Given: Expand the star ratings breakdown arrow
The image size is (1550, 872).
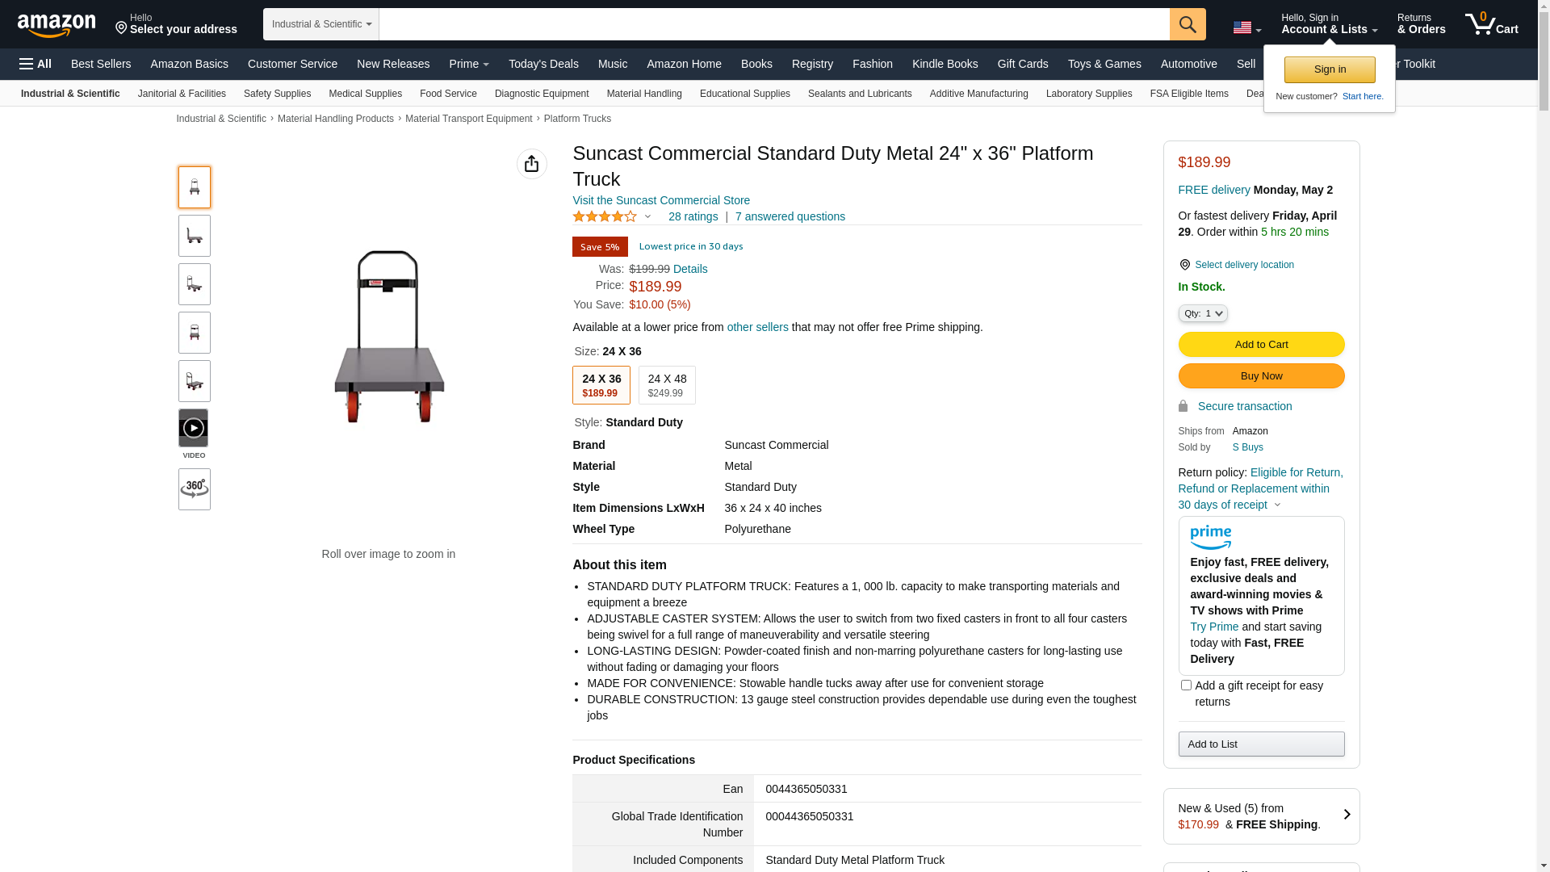Looking at the screenshot, I should point(647,216).
